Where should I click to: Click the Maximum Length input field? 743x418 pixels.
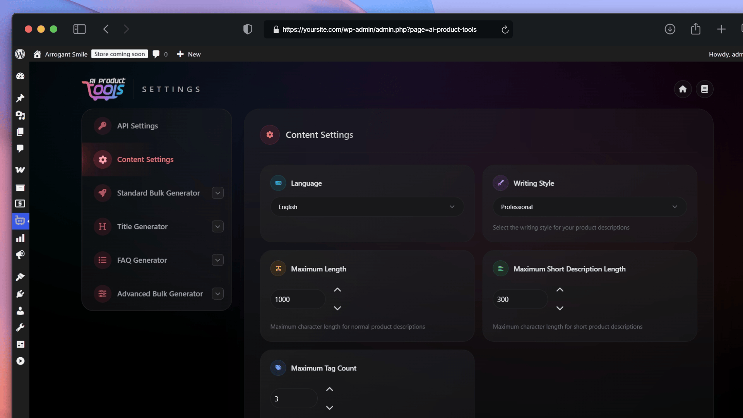pyautogui.click(x=297, y=300)
